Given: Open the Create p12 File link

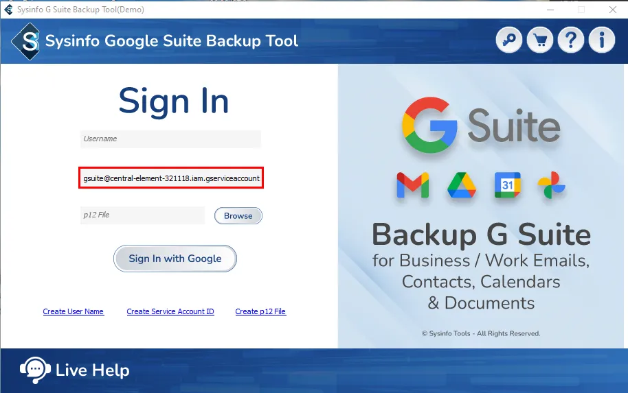Looking at the screenshot, I should pos(260,311).
